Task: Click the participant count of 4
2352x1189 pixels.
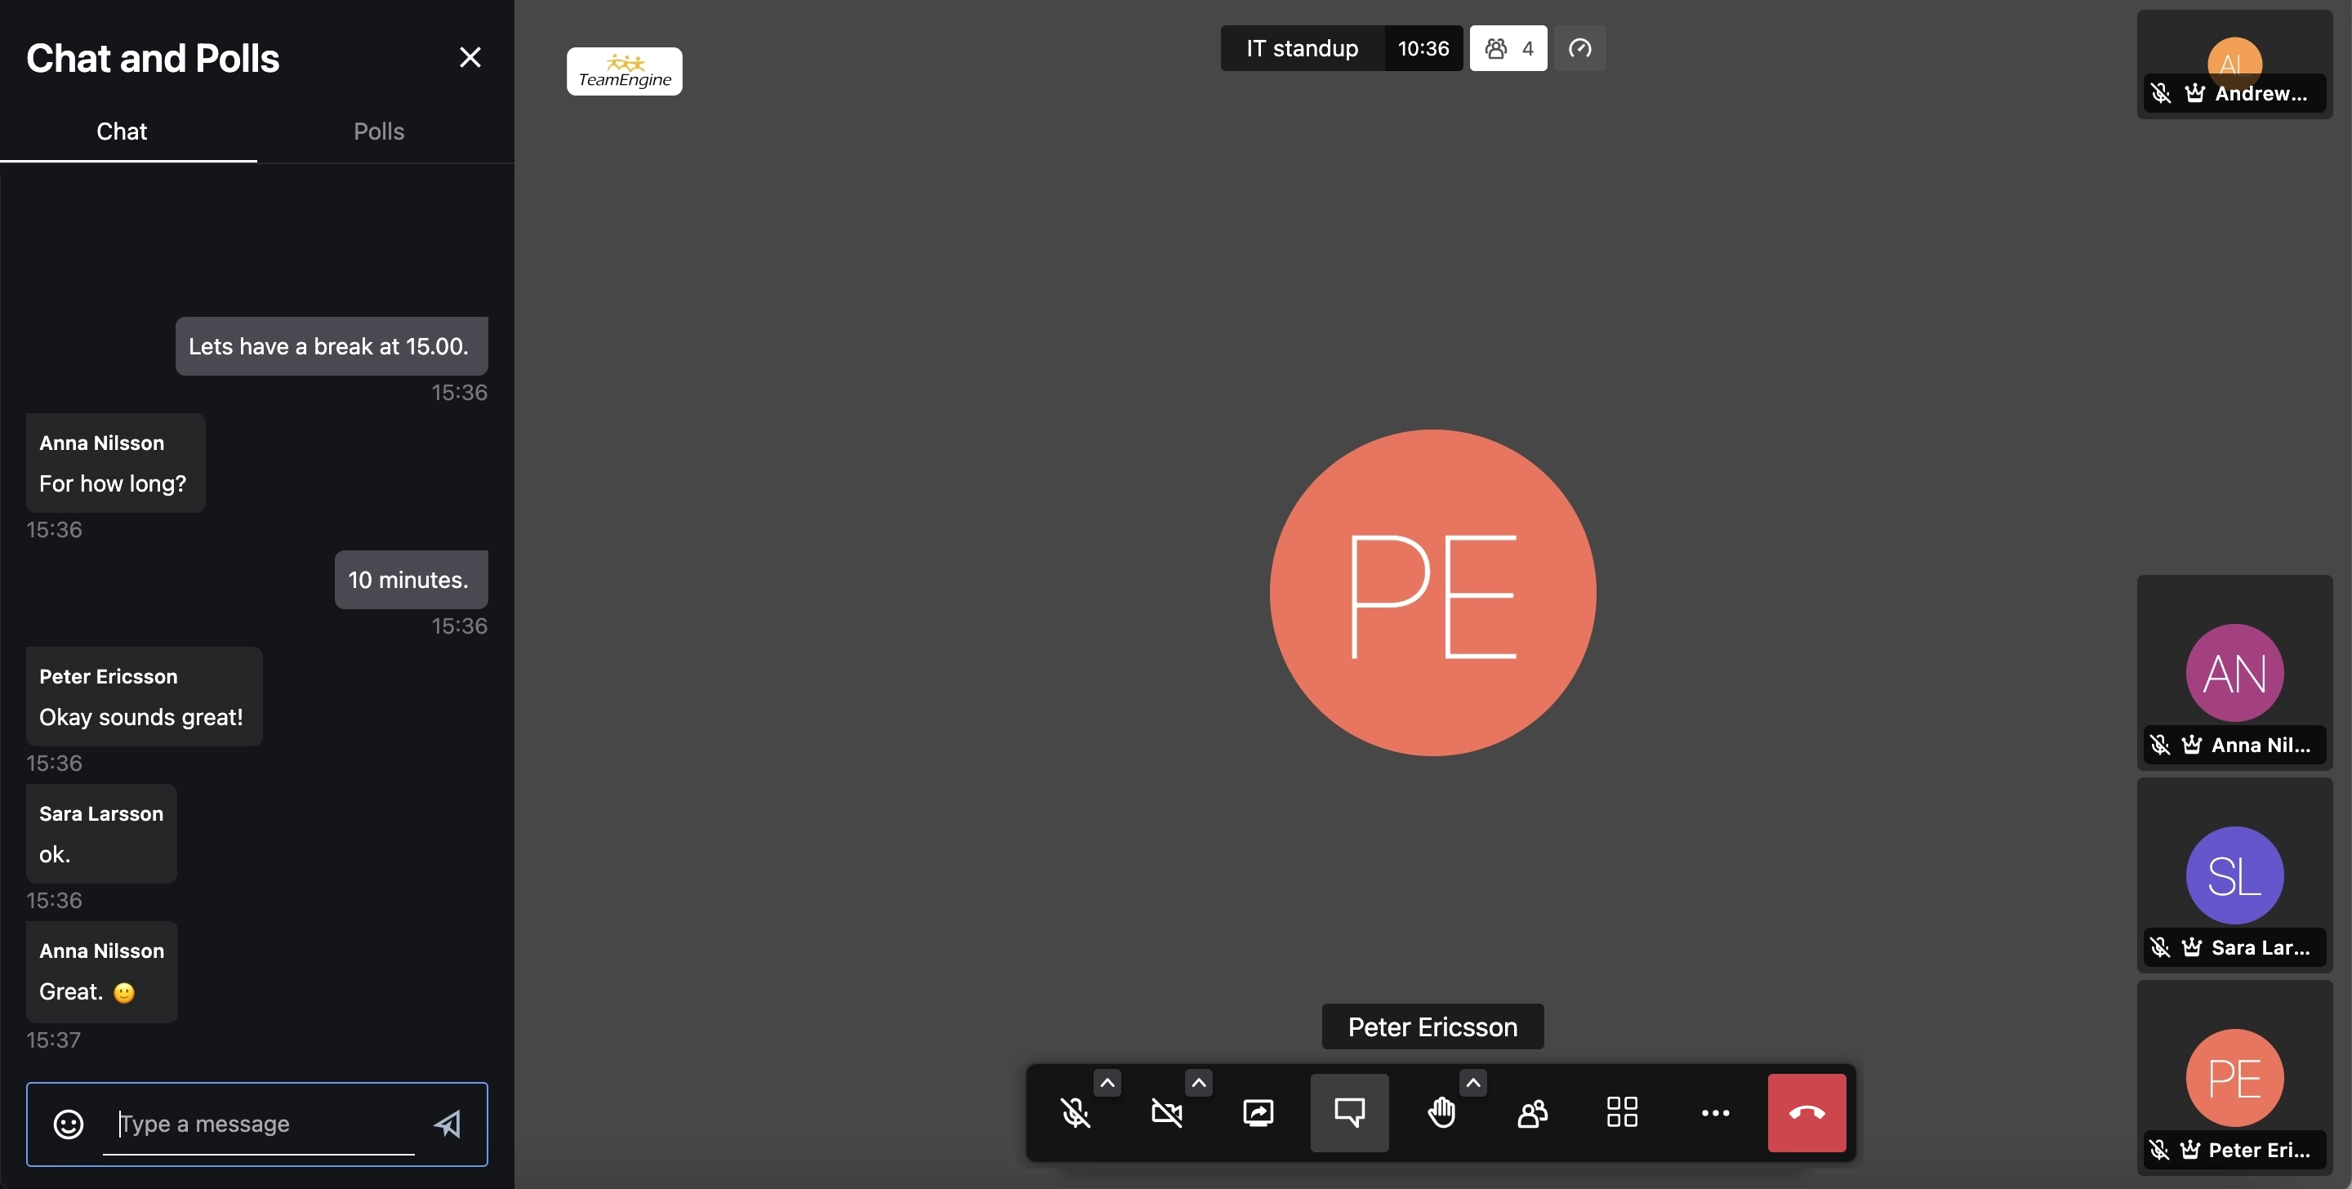Action: click(1508, 48)
